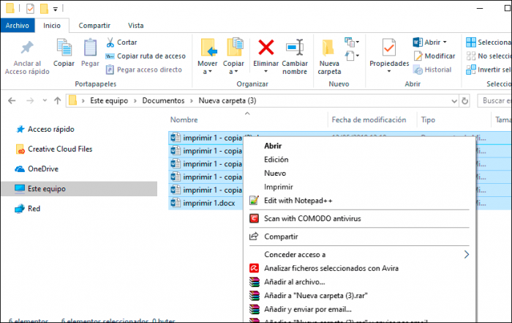Click the refresh button
This screenshot has width=512, height=323.
click(465, 101)
